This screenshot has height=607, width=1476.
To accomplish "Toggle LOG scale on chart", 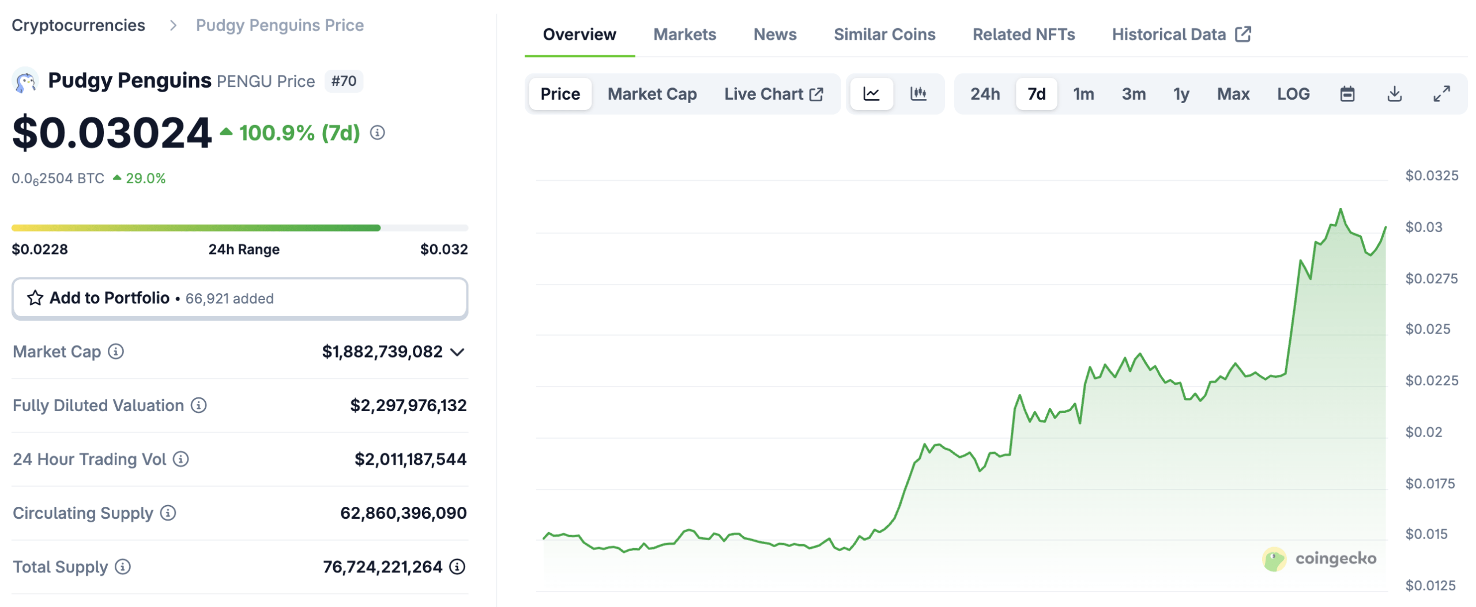I will pos(1293,94).
